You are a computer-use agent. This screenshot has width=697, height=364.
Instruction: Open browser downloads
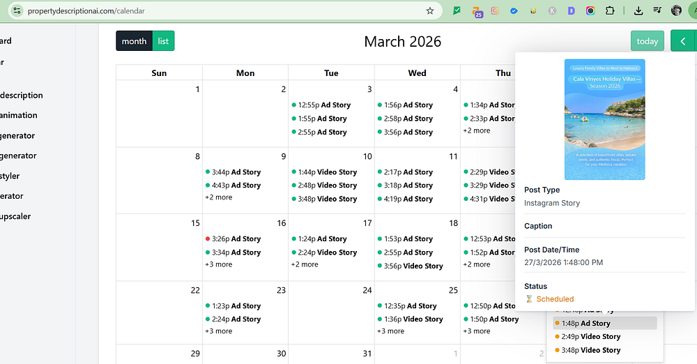click(x=638, y=10)
